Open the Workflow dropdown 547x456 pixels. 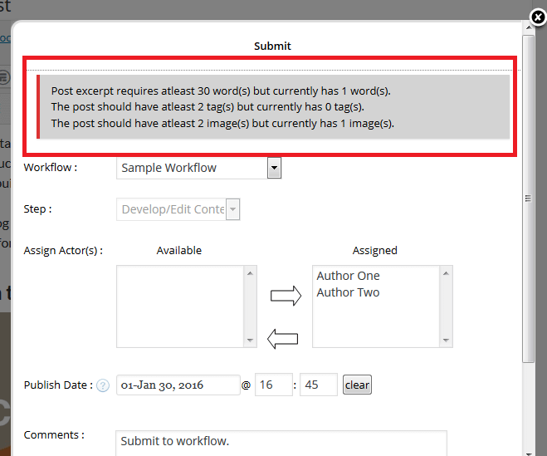(274, 168)
